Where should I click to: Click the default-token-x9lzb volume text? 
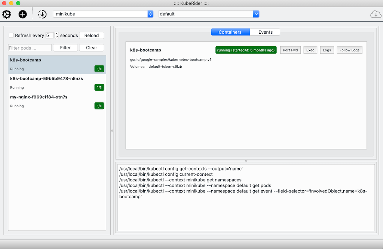coord(165,67)
